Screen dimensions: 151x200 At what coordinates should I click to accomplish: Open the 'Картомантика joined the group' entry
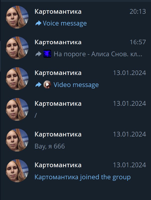[75, 171]
